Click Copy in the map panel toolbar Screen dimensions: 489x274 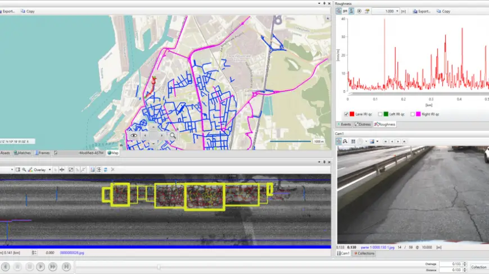point(28,11)
